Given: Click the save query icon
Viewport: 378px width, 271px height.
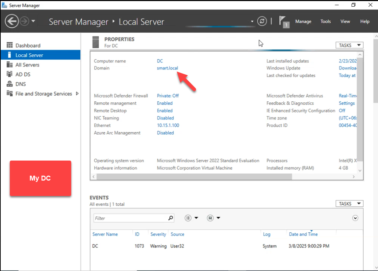Looking at the screenshot, I should coord(210,218).
